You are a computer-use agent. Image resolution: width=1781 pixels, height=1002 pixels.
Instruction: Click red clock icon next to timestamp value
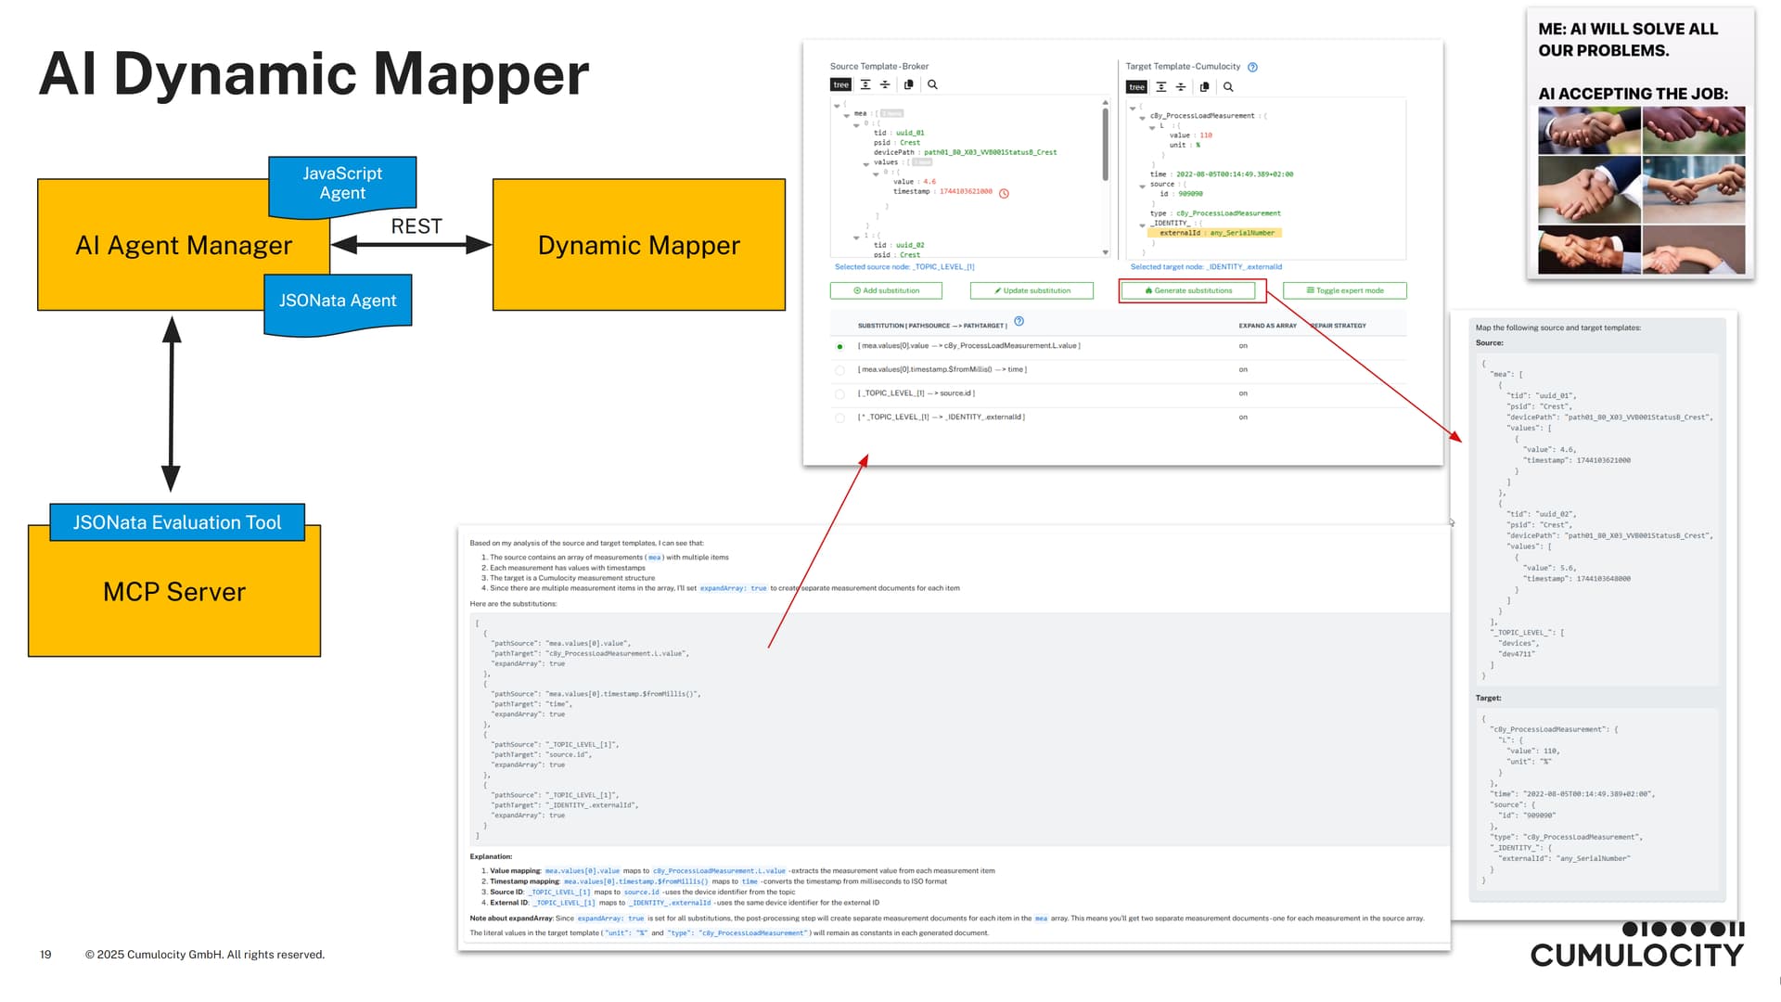coord(1004,193)
